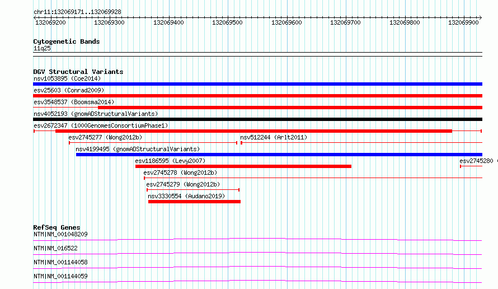Click the nsv512244 (Arlt2011) variant line
498x289 pixels.
(x=361, y=143)
